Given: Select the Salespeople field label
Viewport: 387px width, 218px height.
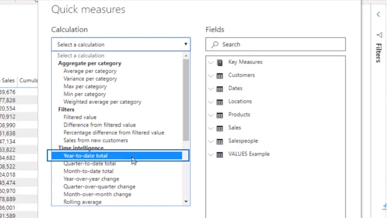Looking at the screenshot, I should [243, 140].
